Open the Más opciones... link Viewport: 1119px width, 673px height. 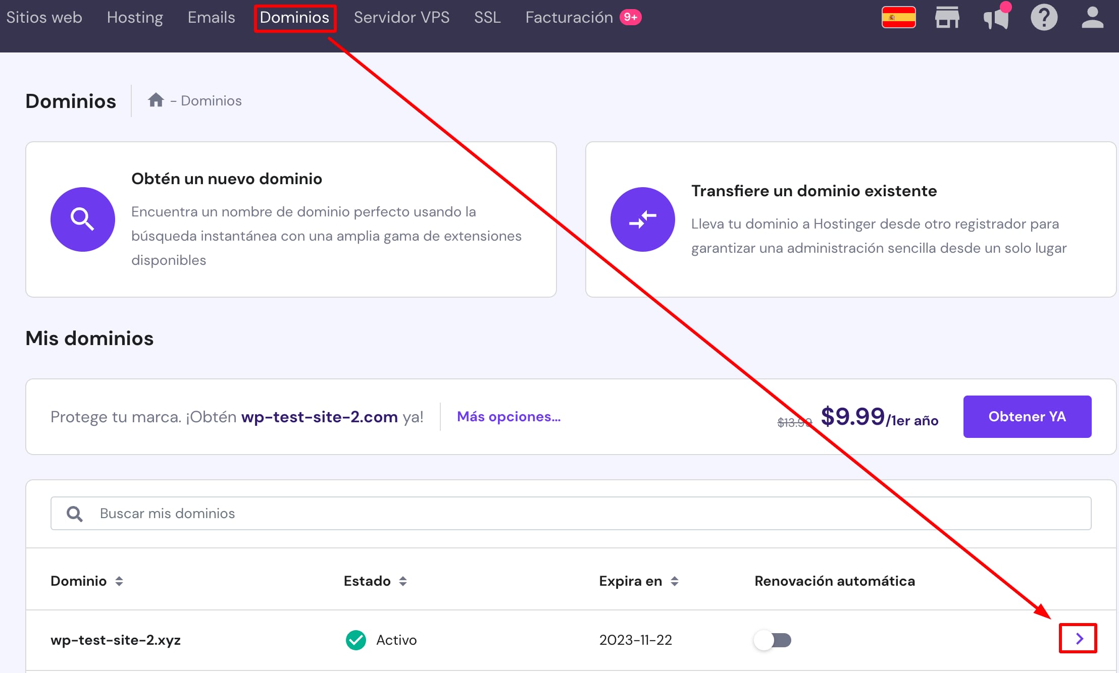(508, 417)
